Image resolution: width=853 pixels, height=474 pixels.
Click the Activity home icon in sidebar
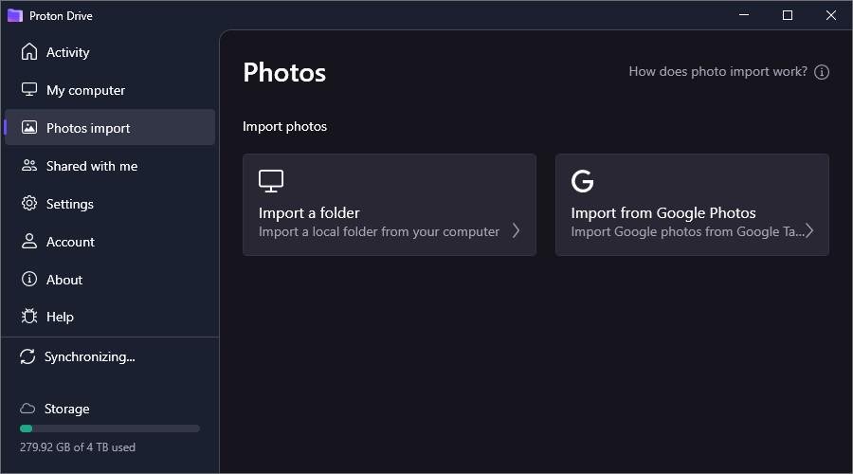point(29,52)
